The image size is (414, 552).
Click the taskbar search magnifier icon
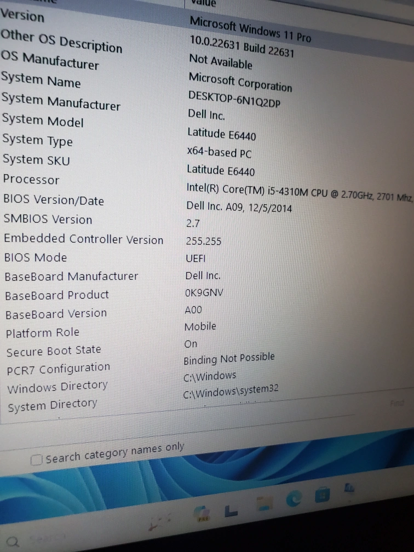coord(13,542)
